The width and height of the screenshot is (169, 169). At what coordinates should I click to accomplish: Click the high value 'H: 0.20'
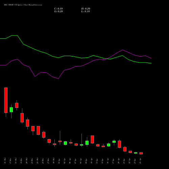point(86,9)
